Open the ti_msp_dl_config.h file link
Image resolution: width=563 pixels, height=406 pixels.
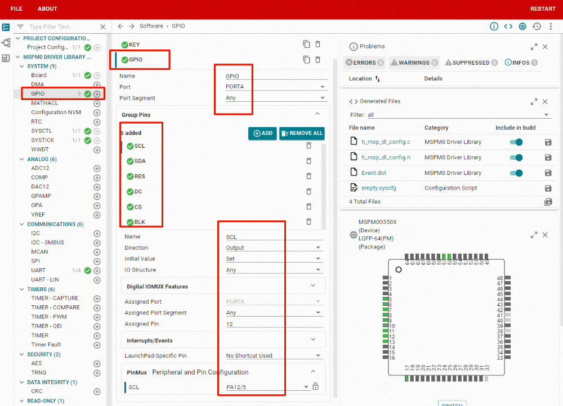click(x=386, y=157)
